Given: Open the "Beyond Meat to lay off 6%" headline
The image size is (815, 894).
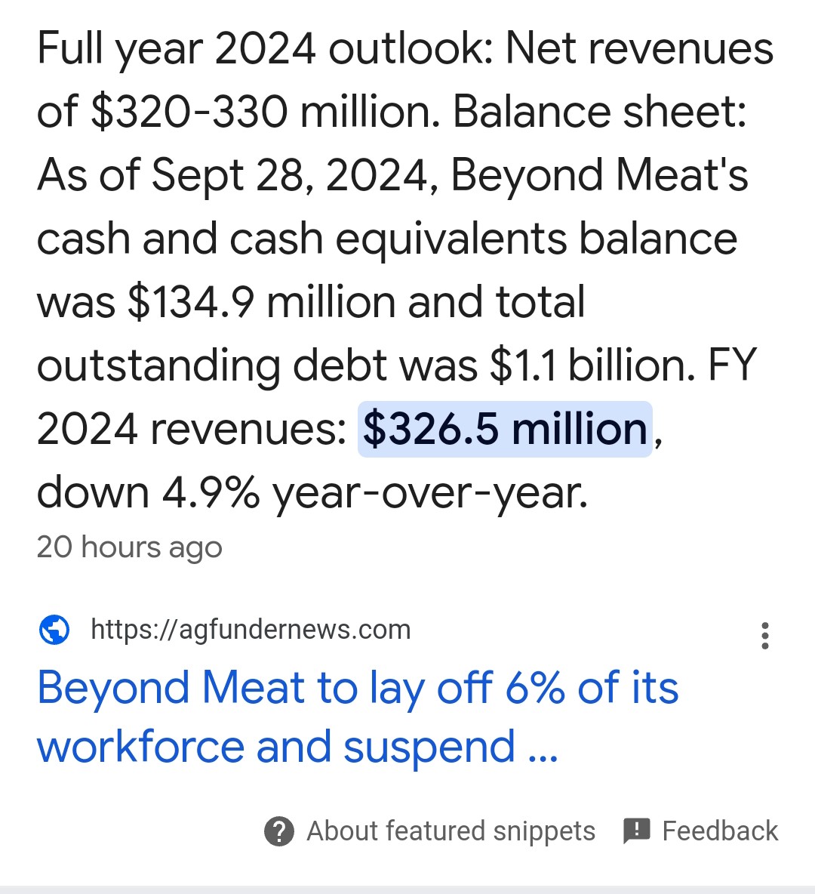Looking at the screenshot, I should point(358,717).
